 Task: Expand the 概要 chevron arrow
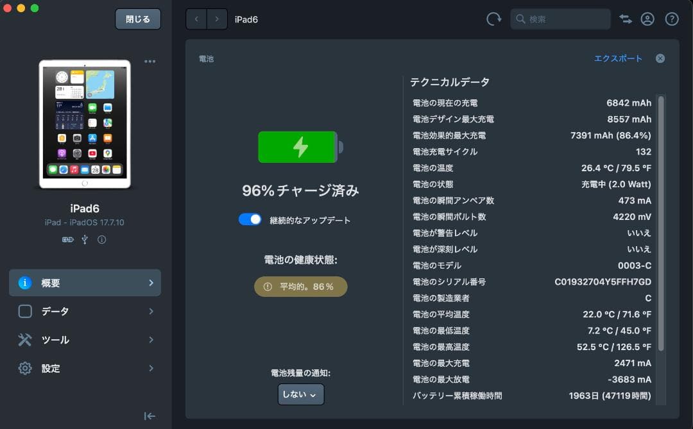coord(151,283)
